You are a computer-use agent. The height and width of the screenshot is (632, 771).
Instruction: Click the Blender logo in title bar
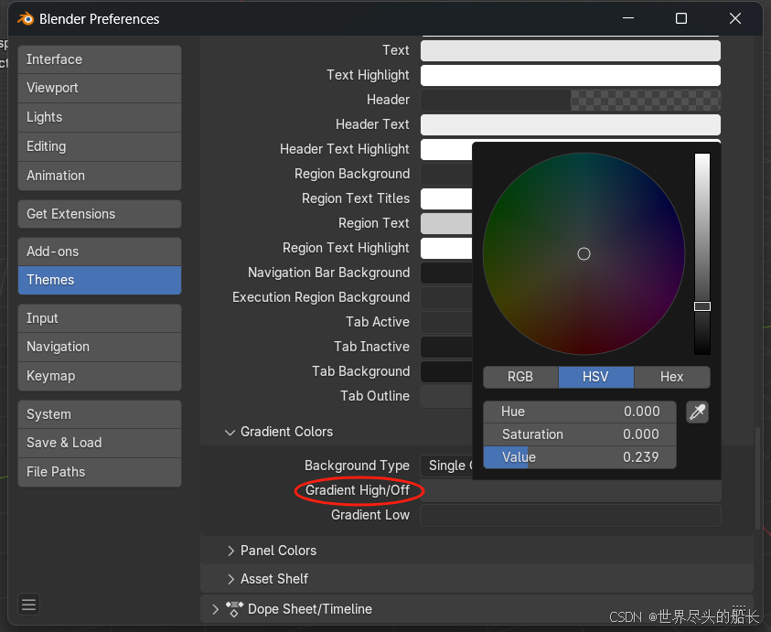25,18
